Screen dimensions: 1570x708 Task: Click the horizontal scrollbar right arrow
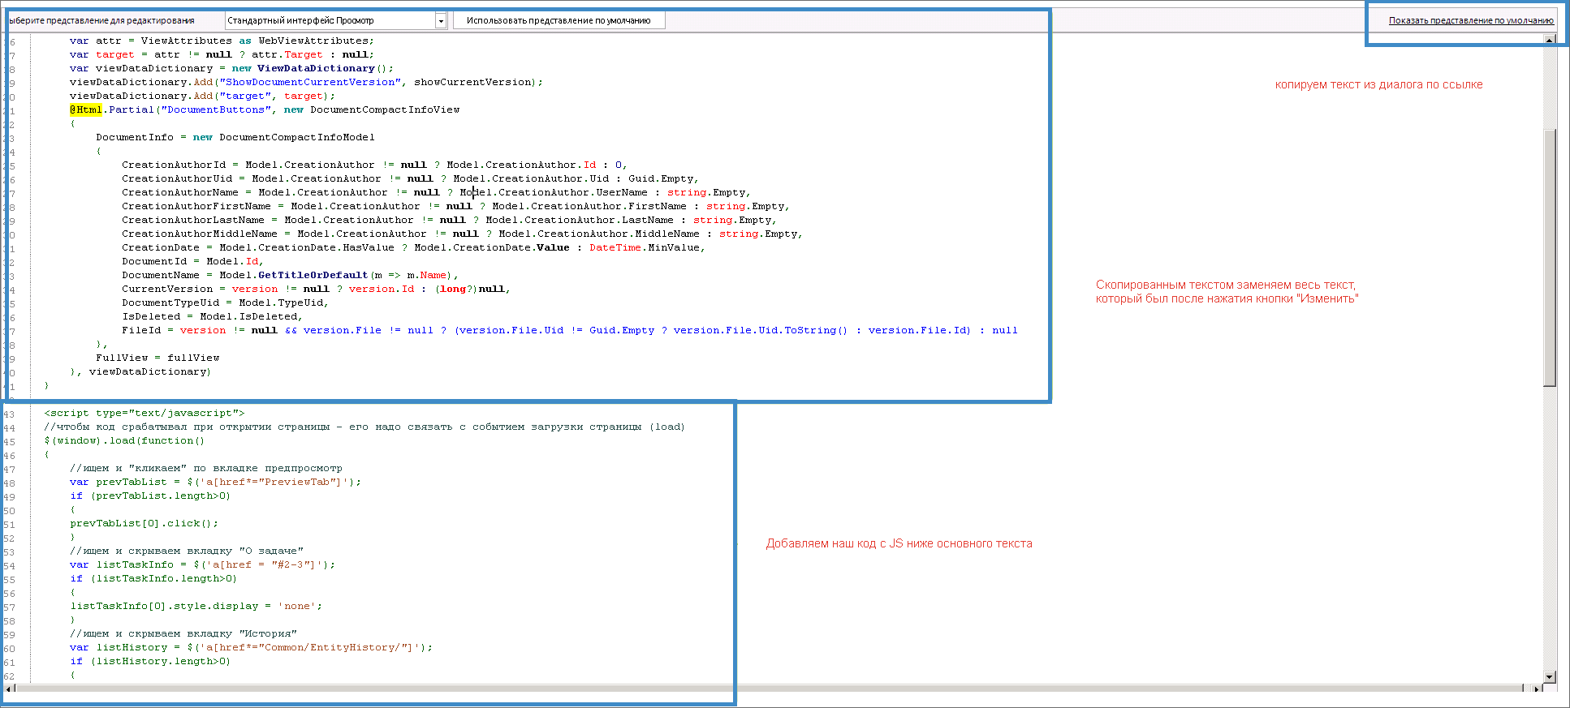tap(1537, 689)
